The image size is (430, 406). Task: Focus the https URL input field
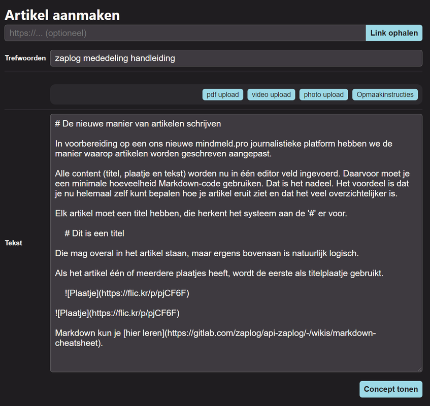(x=185, y=33)
